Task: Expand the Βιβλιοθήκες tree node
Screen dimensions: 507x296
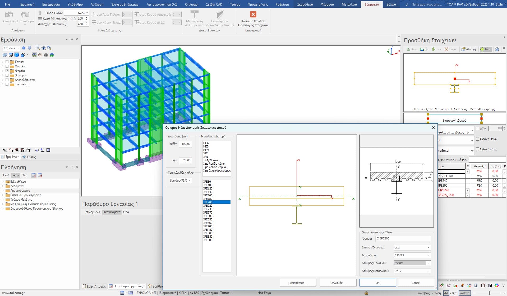Action: tap(3, 182)
